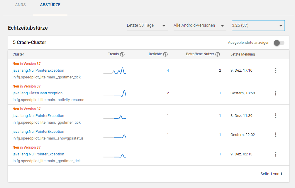Open more options for the ClassCastException cluster
Image resolution: width=295 pixels, height=188 pixels.
coord(276,93)
